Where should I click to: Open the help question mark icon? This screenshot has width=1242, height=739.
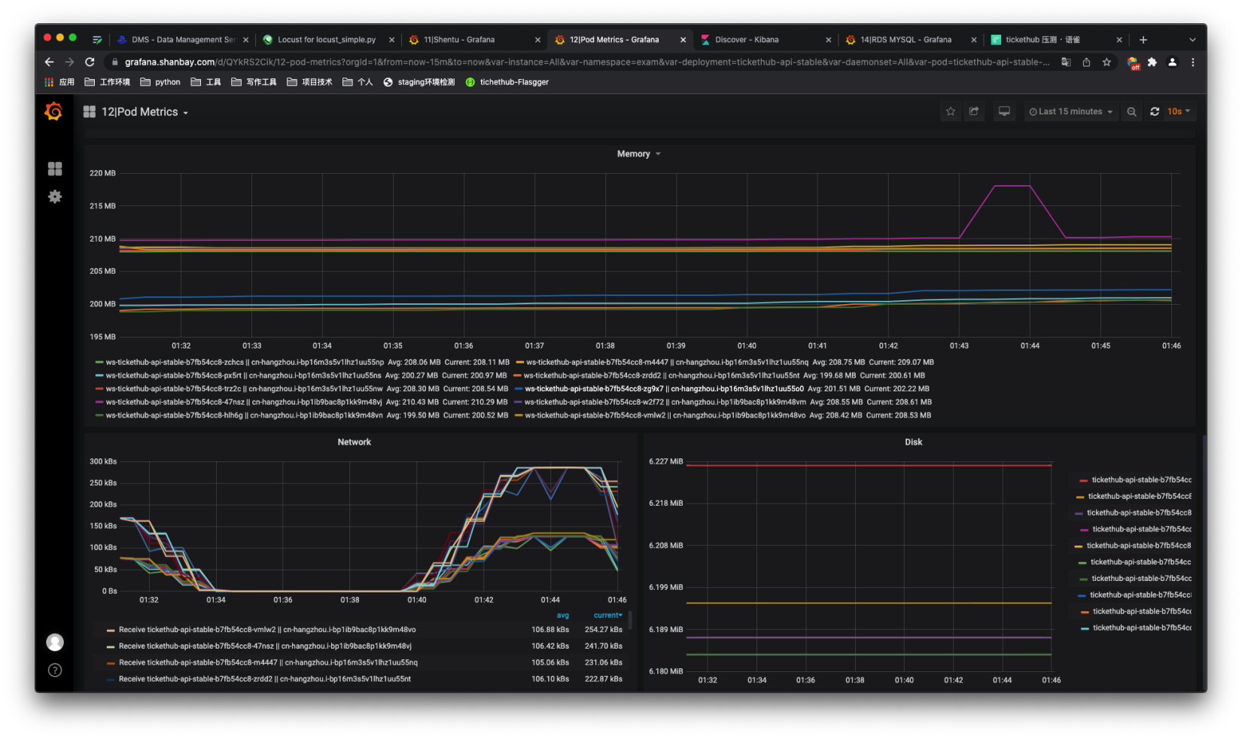pos(55,670)
